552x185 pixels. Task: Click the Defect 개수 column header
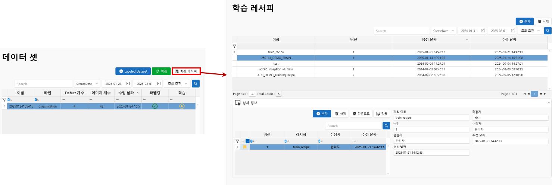coord(74,93)
